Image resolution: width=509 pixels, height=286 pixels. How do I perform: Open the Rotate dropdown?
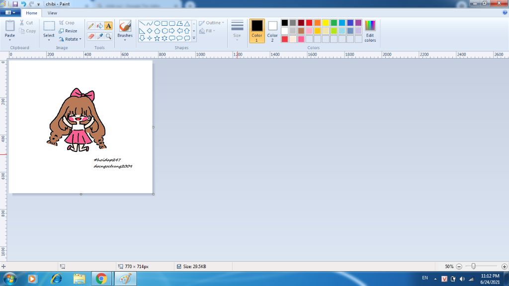click(x=70, y=39)
